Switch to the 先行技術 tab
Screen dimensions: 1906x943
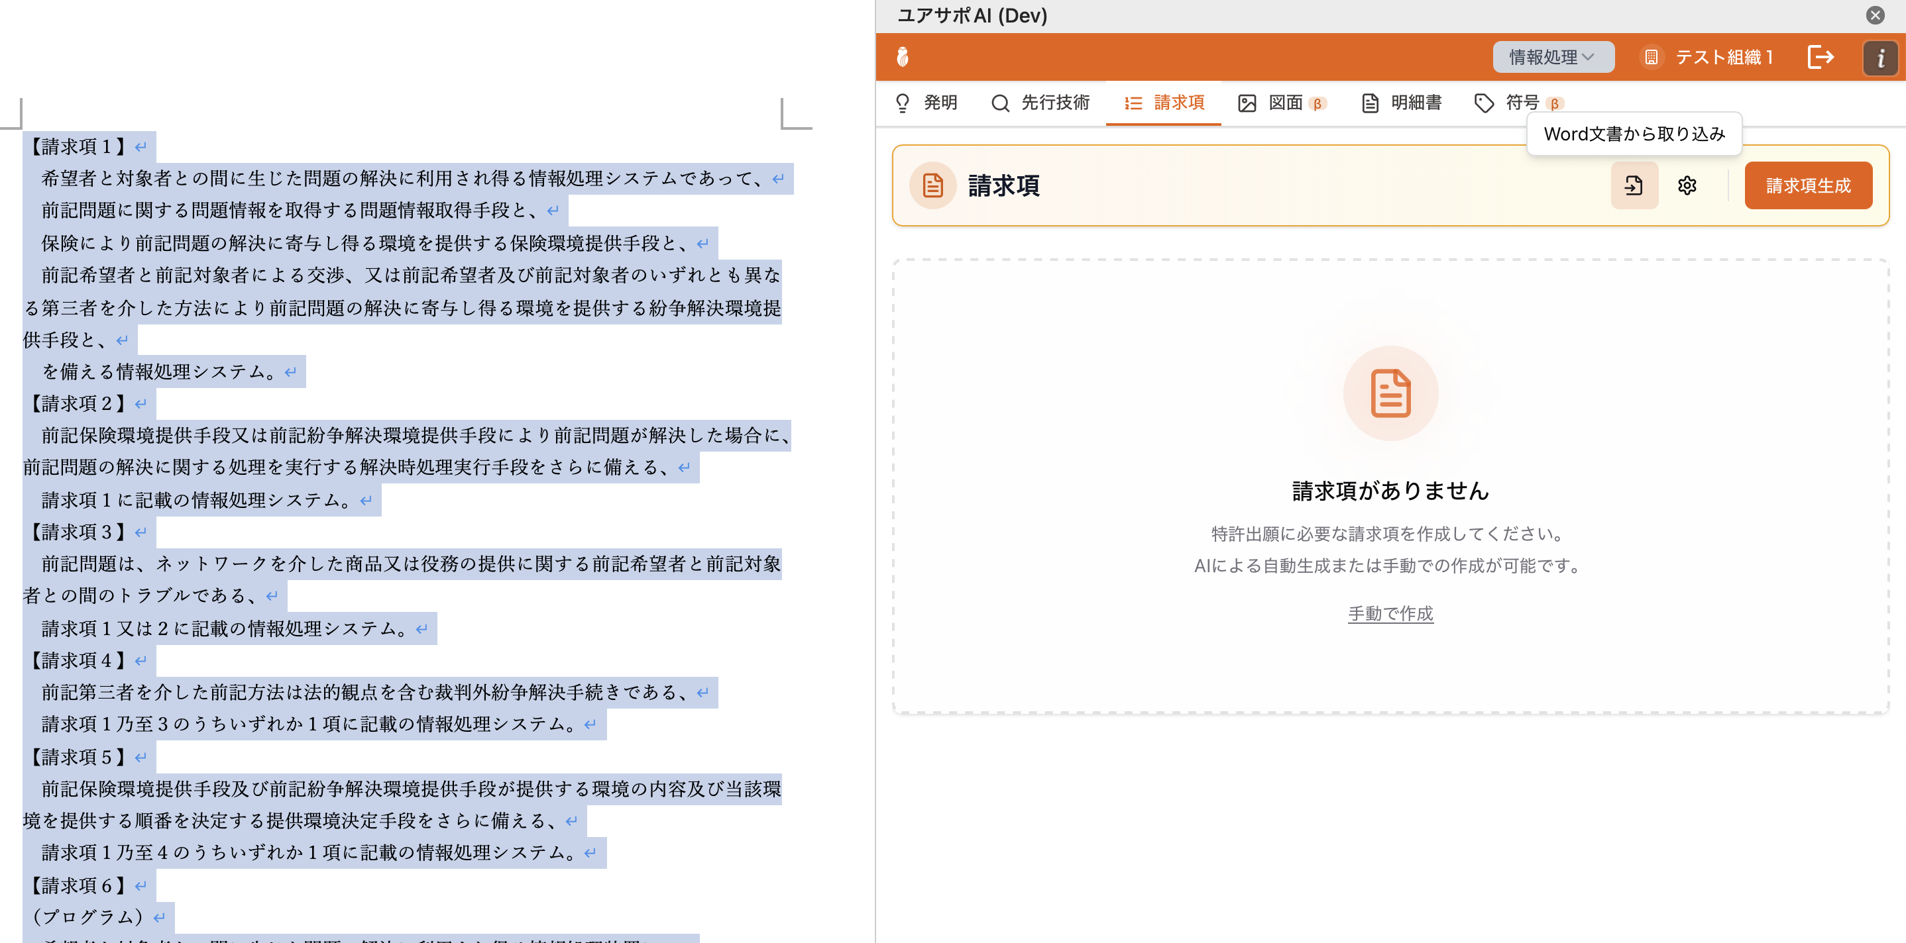1040,103
